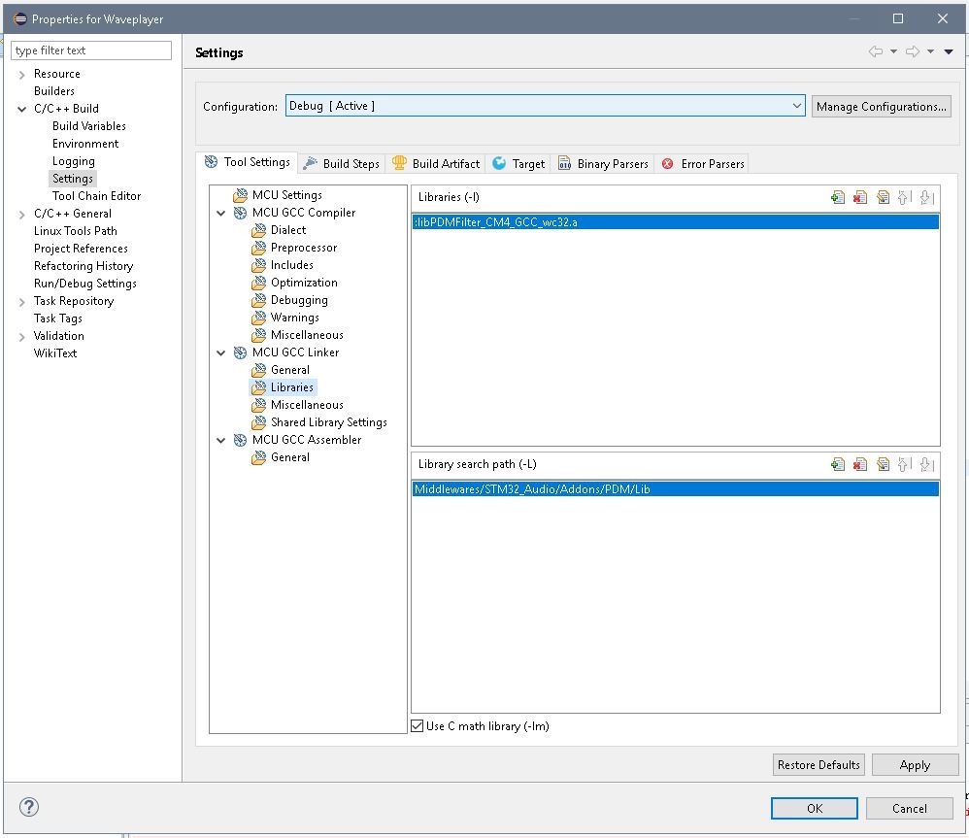Toggle Use C math library checkbox

pos(418,725)
